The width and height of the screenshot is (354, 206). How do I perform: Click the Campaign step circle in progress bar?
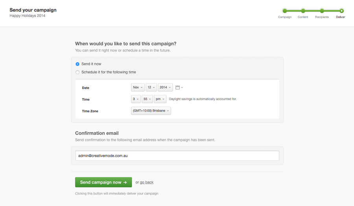285,11
